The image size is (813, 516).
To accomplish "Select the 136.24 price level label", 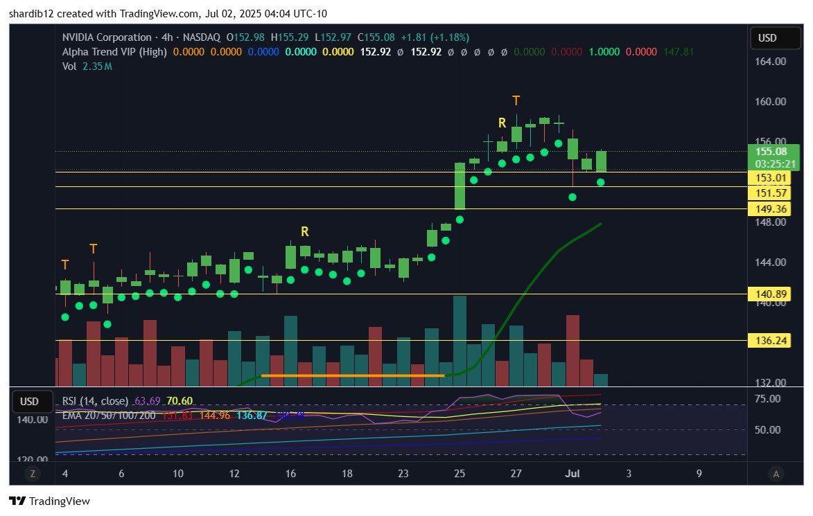I will 769,340.
